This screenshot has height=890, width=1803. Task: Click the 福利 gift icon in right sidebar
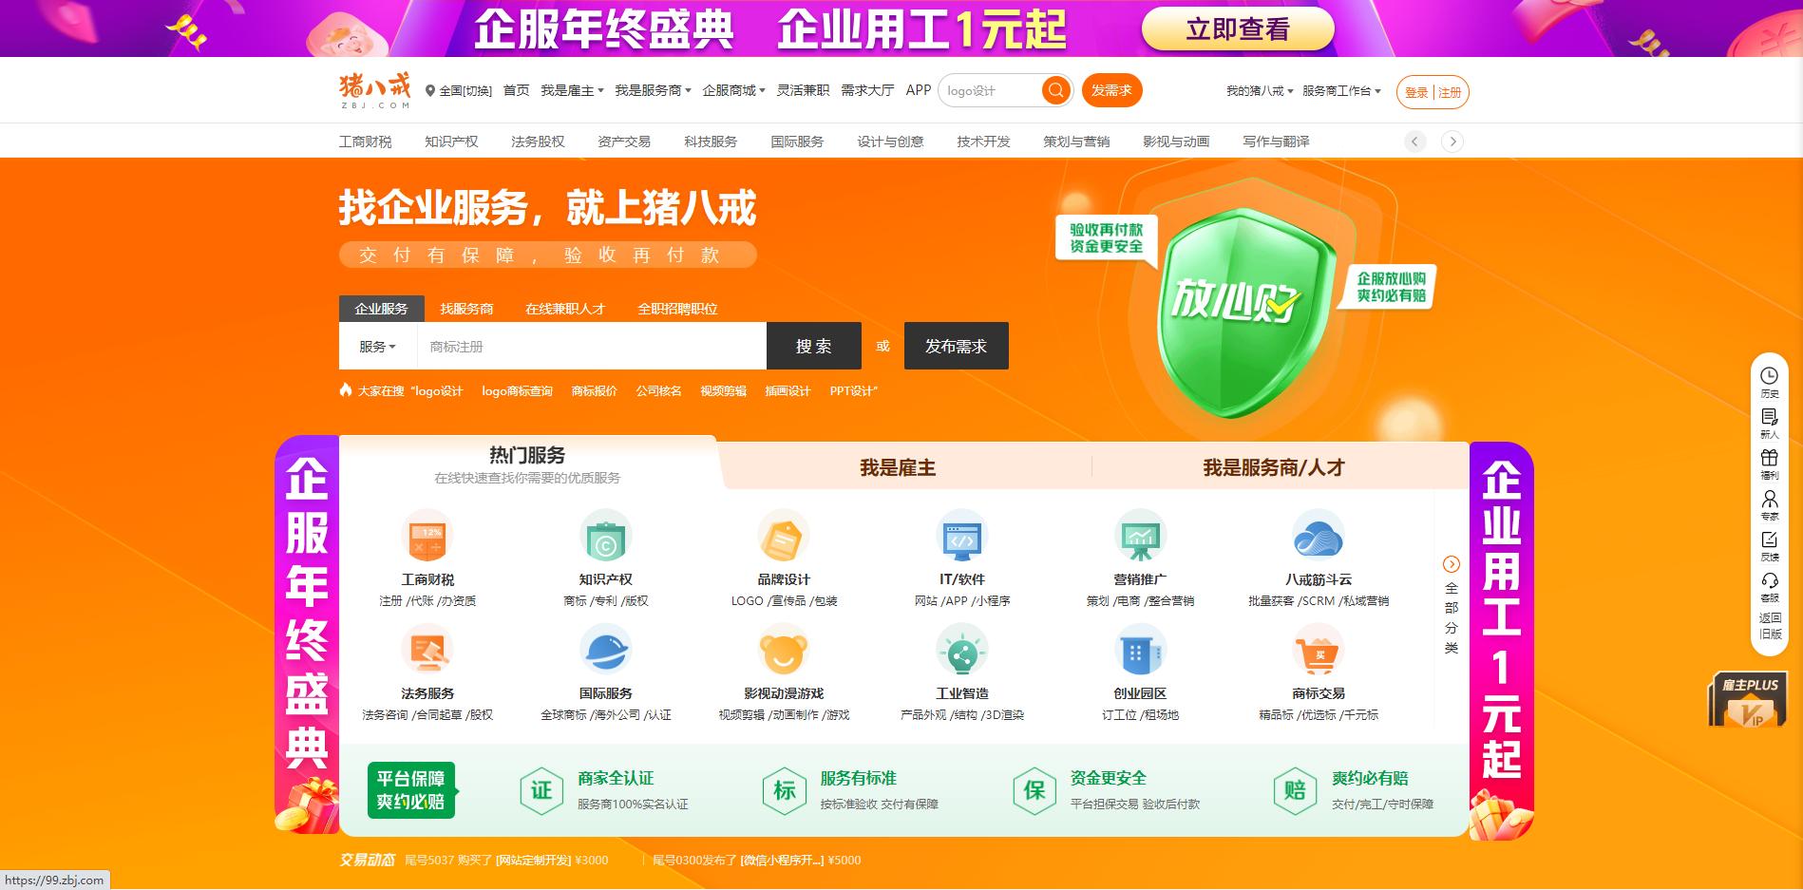(x=1769, y=457)
